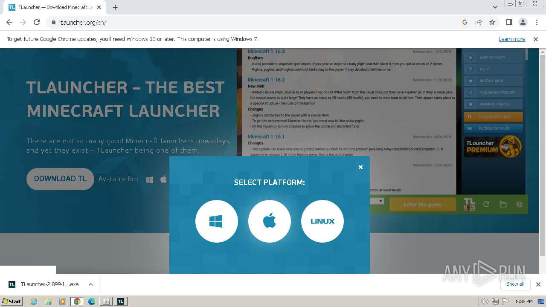The height and width of the screenshot is (307, 546).
Task: Click the Google icon in the address bar
Action: (465, 22)
